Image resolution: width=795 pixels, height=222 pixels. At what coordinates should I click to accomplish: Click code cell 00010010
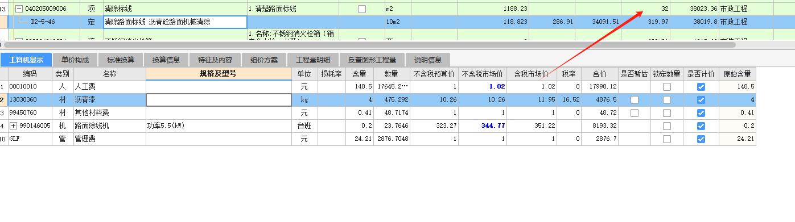pos(30,87)
